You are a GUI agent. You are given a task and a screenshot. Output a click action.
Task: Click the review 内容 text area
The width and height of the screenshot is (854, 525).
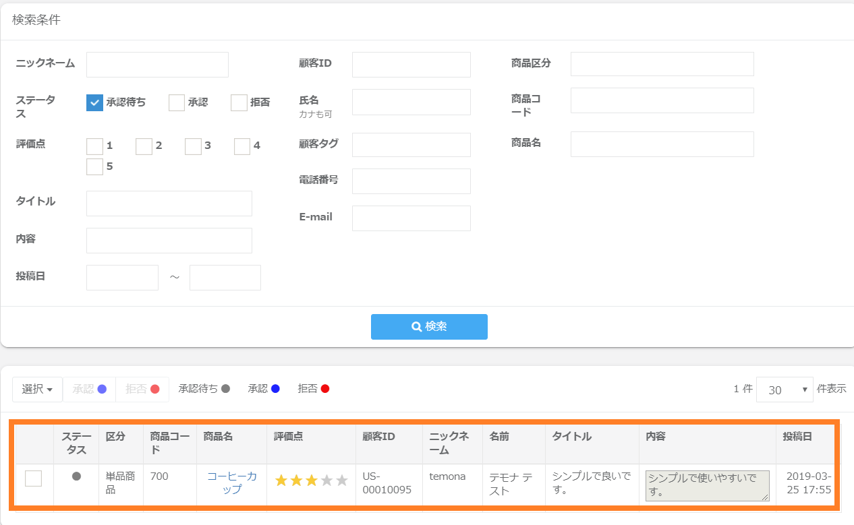(707, 485)
